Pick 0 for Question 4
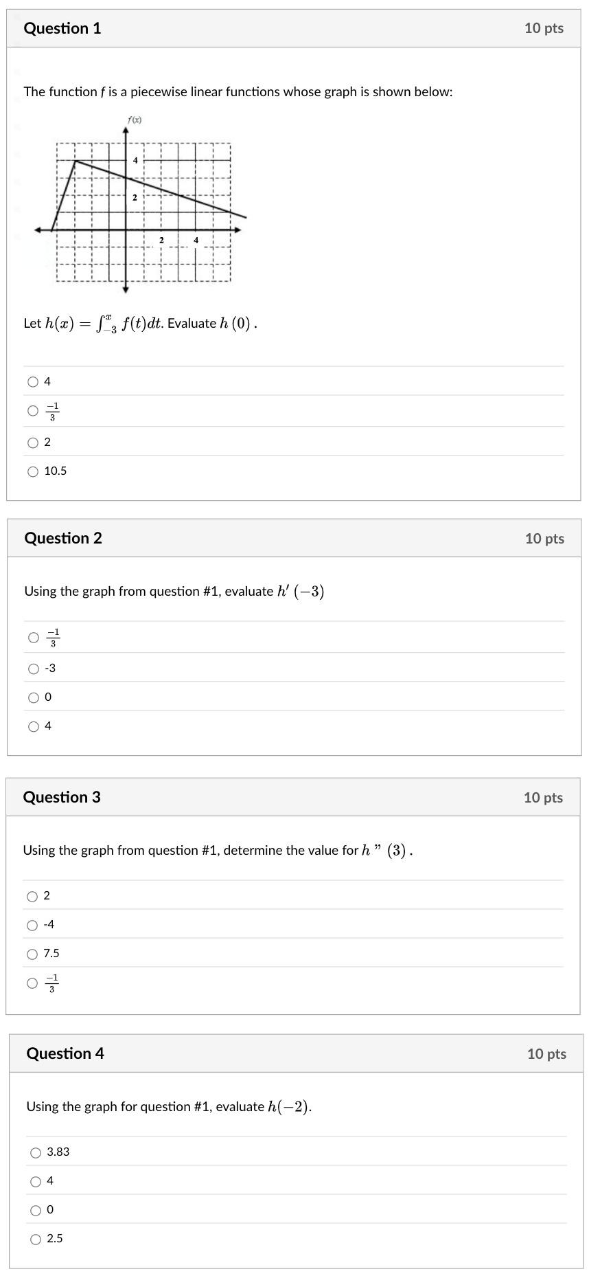 point(35,1210)
